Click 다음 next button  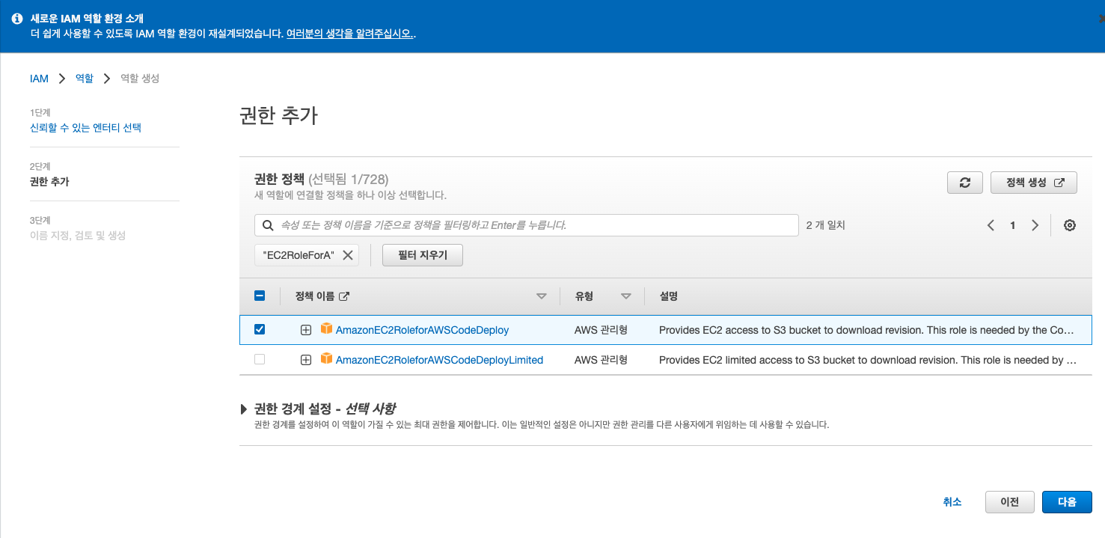point(1067,502)
